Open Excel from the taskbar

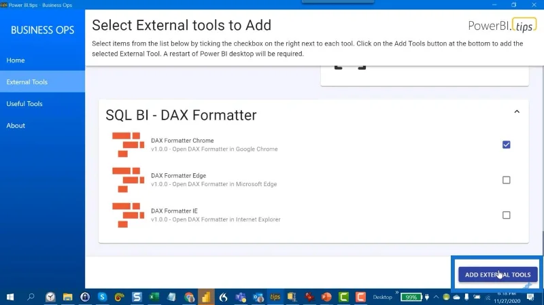(x=154, y=297)
